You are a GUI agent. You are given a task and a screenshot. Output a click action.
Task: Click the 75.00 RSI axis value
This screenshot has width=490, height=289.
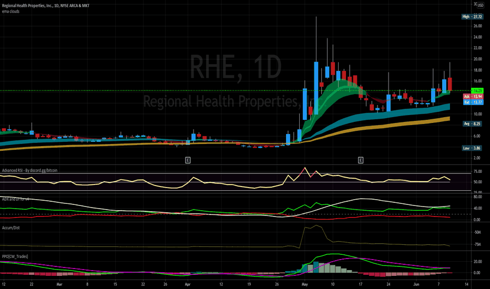[477, 171]
